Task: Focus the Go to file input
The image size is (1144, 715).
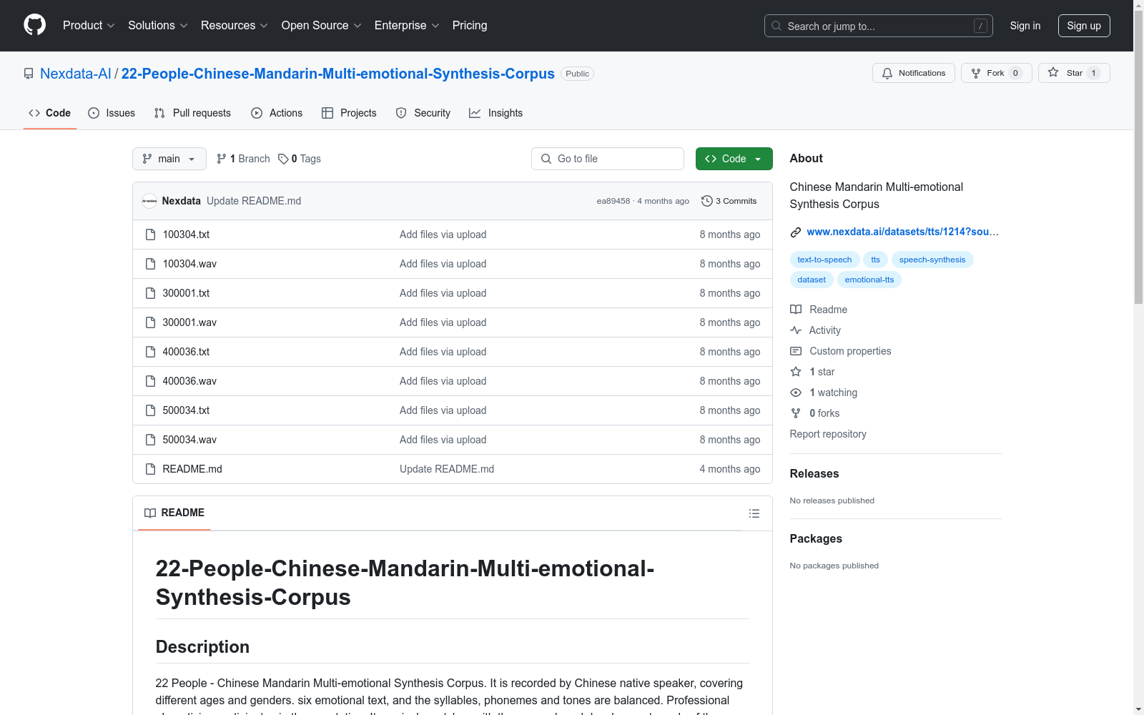Action: [608, 159]
